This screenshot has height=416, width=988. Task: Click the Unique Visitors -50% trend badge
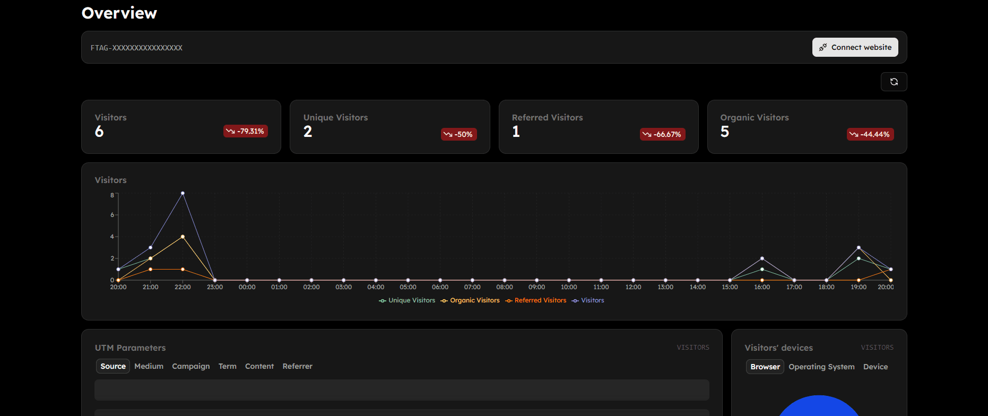(x=458, y=134)
